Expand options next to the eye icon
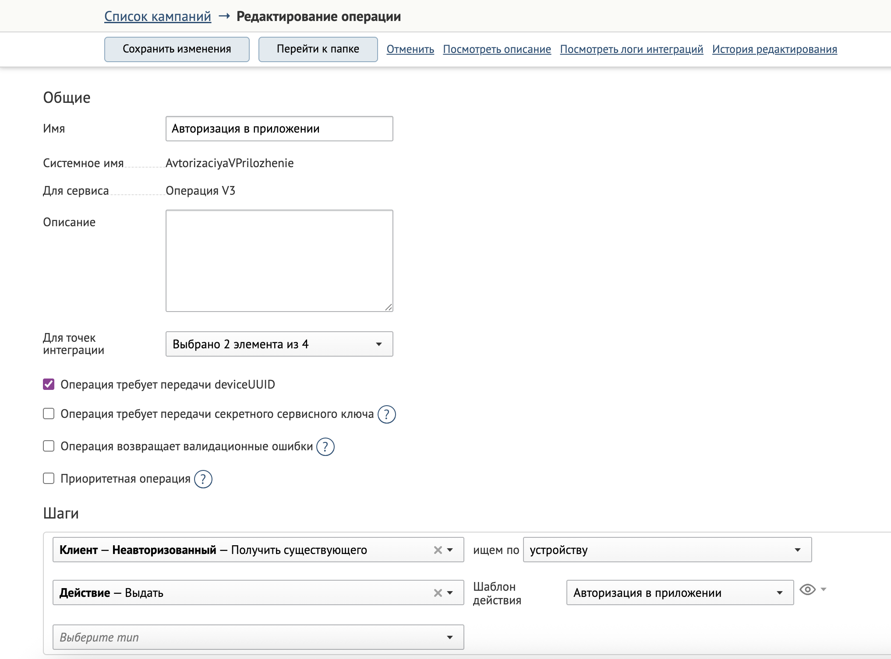891x659 pixels. tap(824, 589)
